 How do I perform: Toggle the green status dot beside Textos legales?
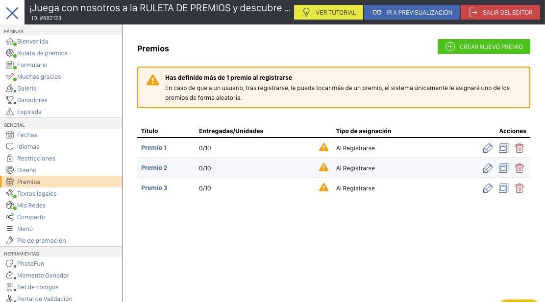pyautogui.click(x=14, y=196)
